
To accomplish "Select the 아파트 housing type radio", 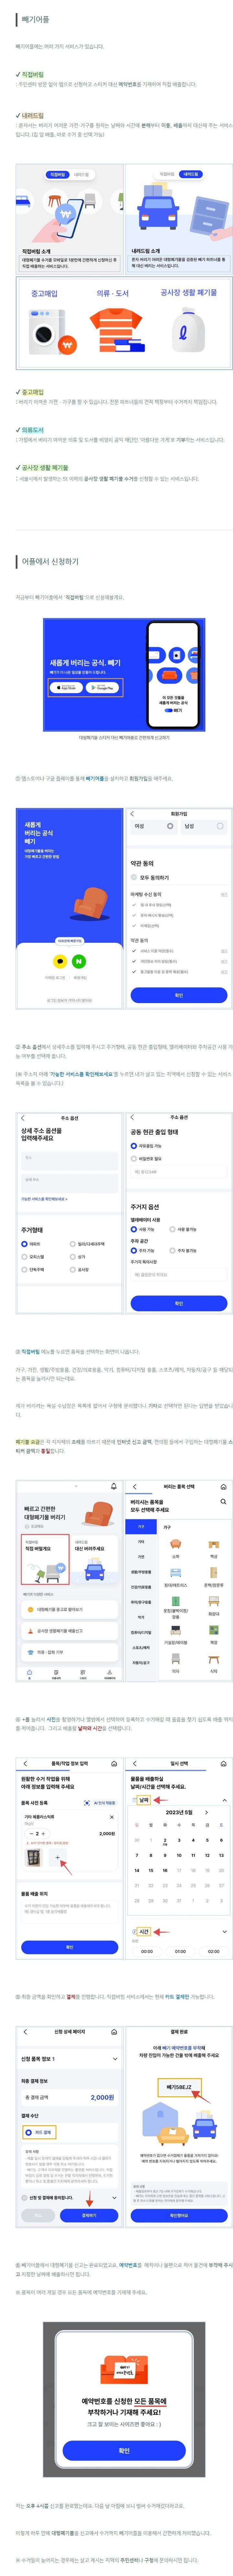I will [24, 1244].
